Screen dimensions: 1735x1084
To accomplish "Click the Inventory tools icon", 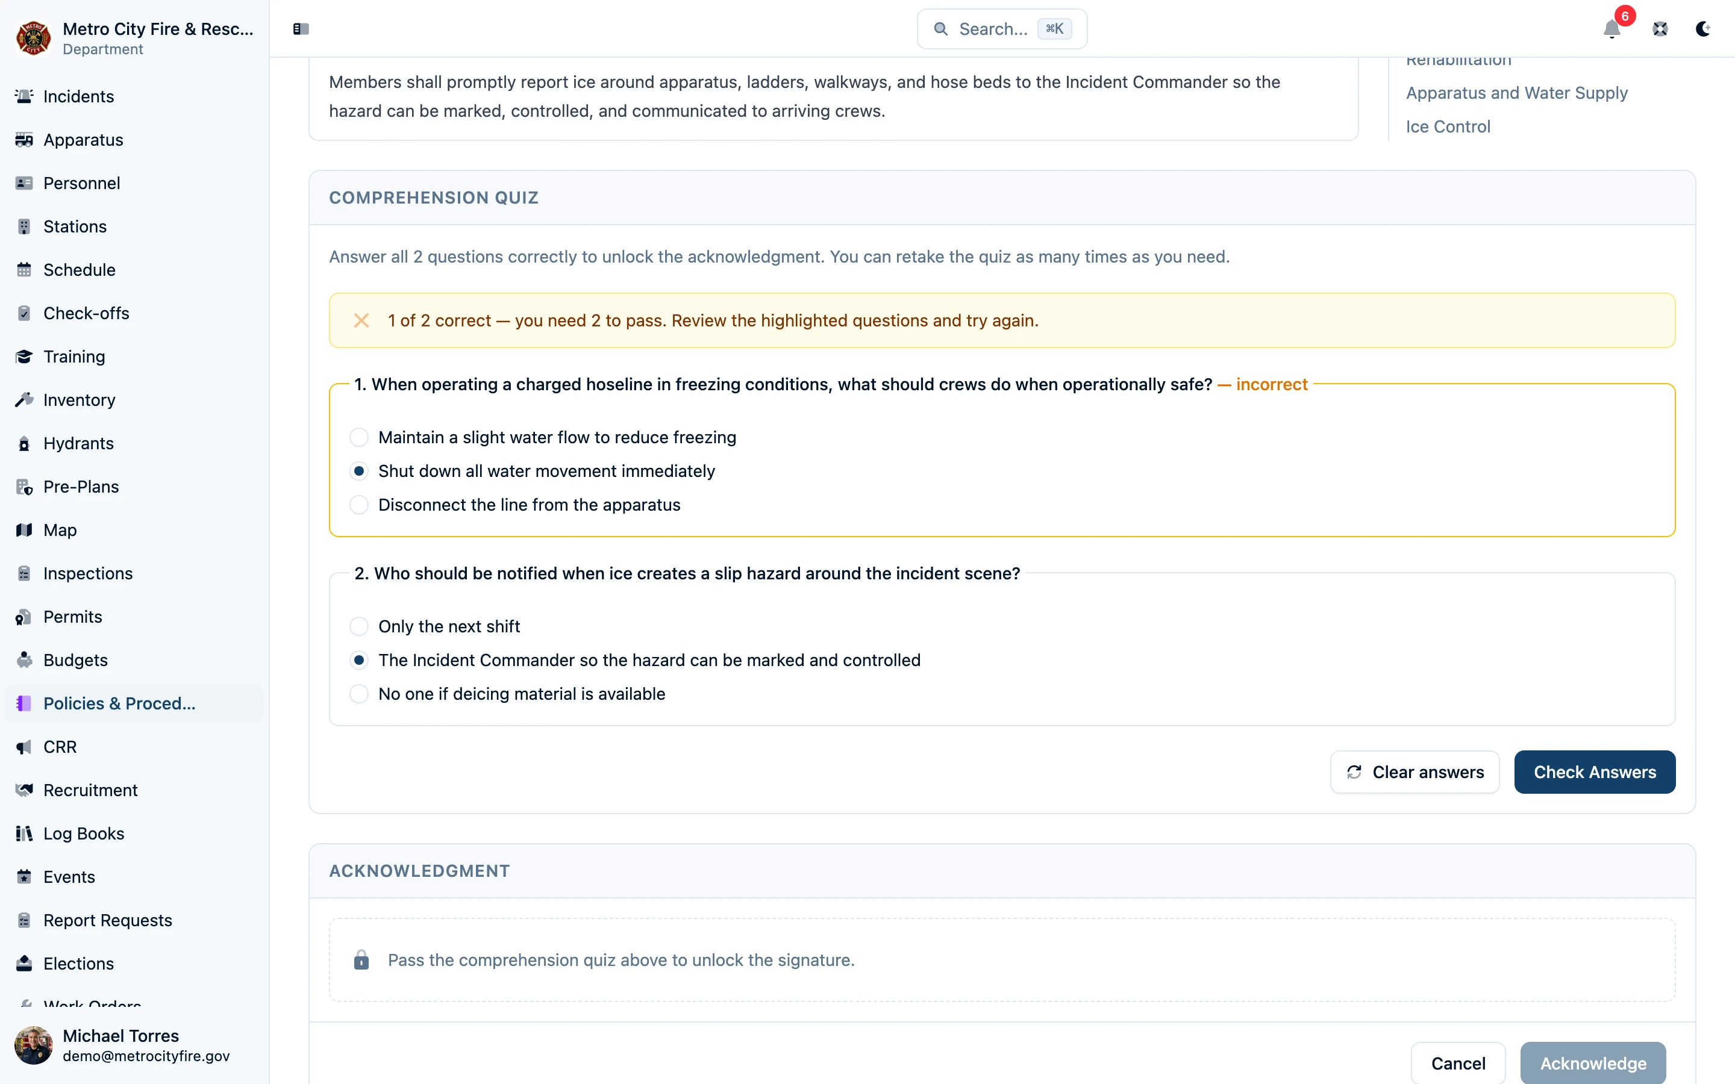I will pos(24,400).
